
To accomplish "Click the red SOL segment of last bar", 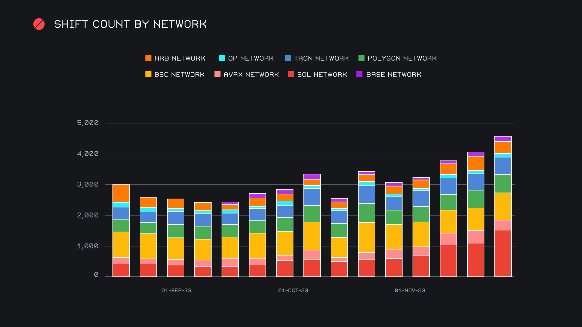I will [503, 254].
